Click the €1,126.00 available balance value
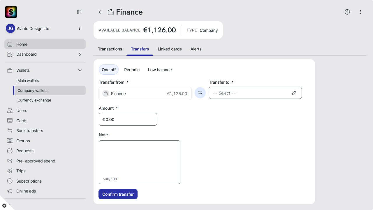The image size is (373, 210). [x=160, y=30]
